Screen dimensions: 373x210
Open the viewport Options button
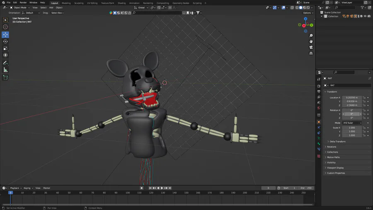click(x=308, y=13)
